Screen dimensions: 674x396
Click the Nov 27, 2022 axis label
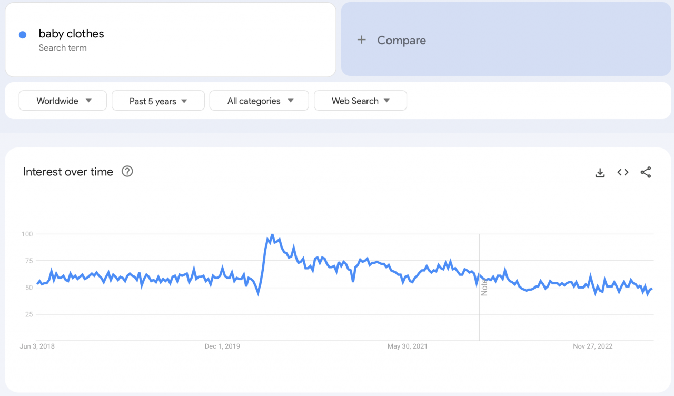tap(592, 346)
